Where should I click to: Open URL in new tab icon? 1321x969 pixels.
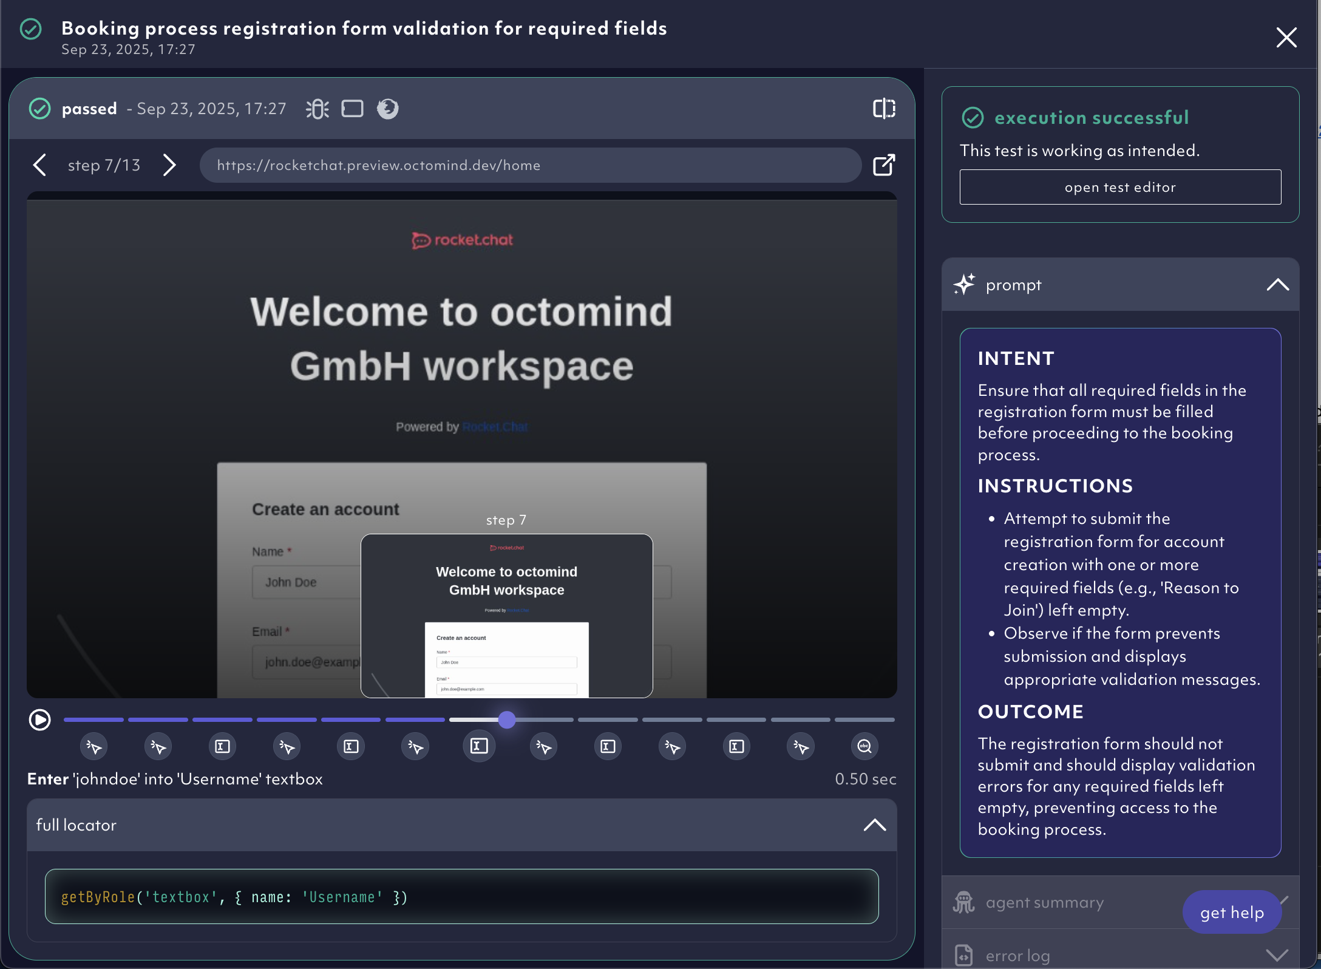[x=884, y=165]
